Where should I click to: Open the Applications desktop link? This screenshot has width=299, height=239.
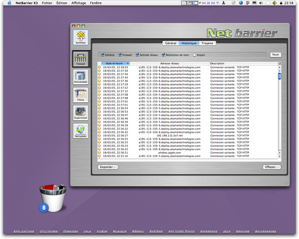pyautogui.click(x=24, y=231)
